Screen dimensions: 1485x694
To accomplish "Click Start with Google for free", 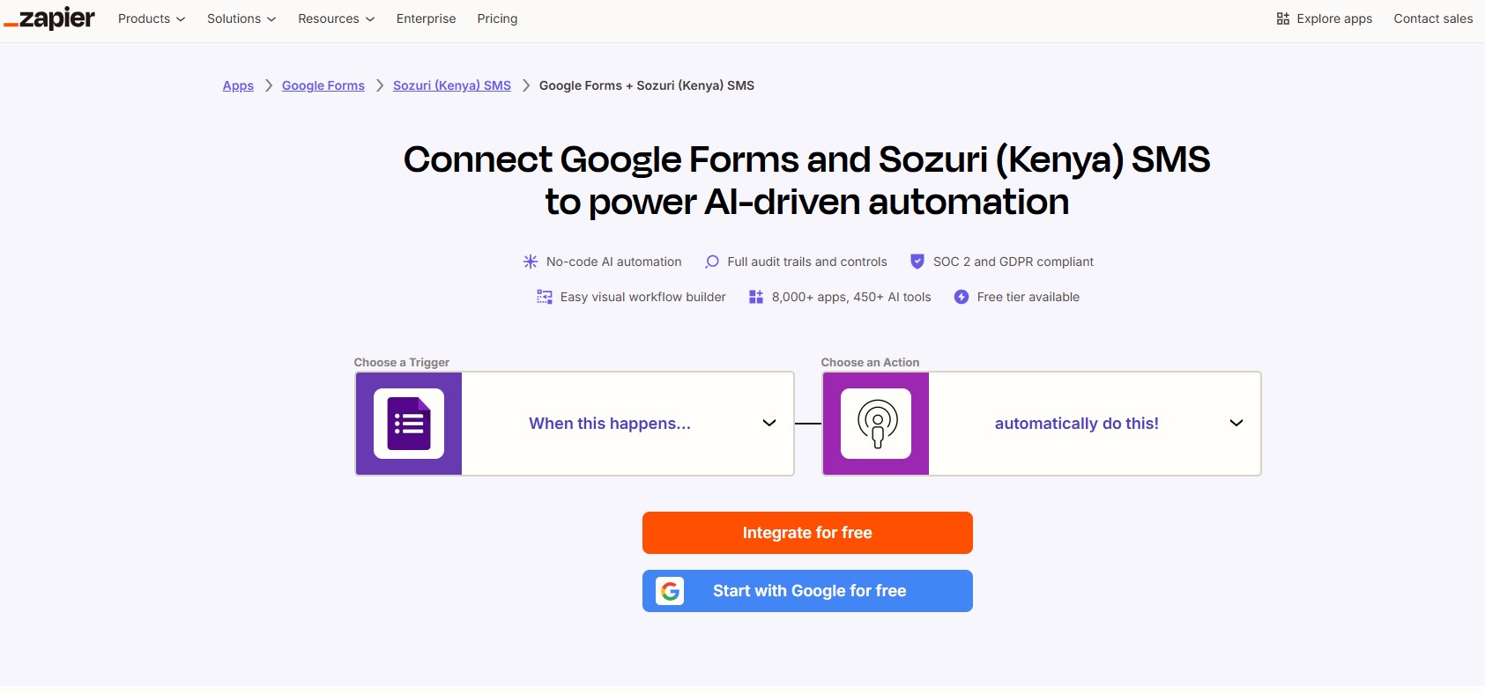I will (x=808, y=591).
